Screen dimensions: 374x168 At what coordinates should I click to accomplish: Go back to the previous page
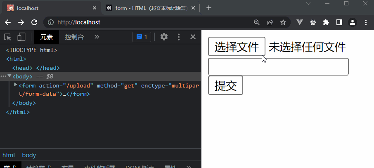8,22
